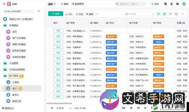Click the 客户状态 column header
The height and width of the screenshot is (112, 189).
[110, 23]
